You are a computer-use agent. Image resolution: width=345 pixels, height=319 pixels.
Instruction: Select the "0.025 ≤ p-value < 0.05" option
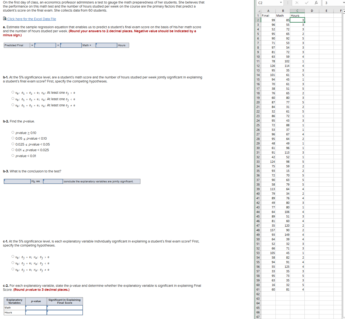[13, 144]
